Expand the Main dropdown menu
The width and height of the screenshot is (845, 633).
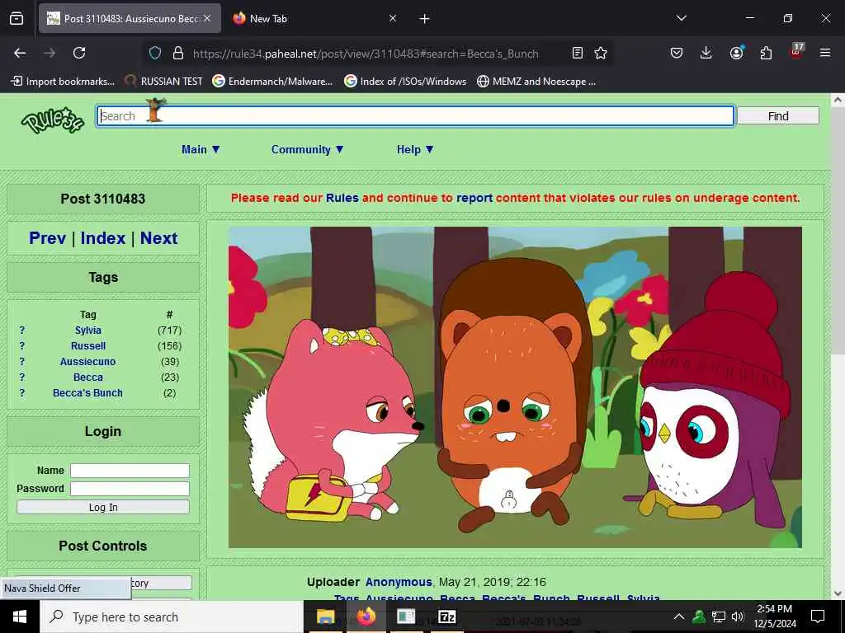(201, 150)
